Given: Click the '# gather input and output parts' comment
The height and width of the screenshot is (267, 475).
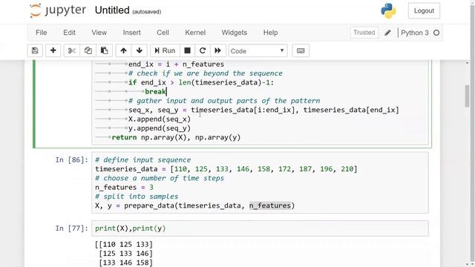Looking at the screenshot, I should coord(224,101).
